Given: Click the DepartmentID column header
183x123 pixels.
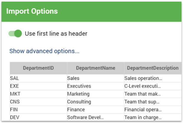Looking at the screenshot, I should (x=38, y=68).
